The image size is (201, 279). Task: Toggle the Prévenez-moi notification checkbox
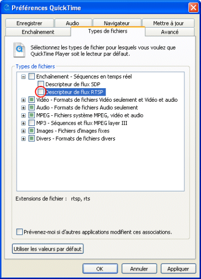[20, 232]
